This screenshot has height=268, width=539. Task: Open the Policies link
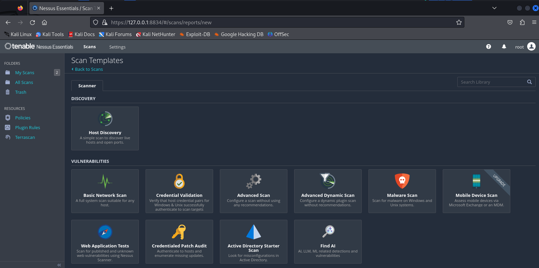pos(23,118)
